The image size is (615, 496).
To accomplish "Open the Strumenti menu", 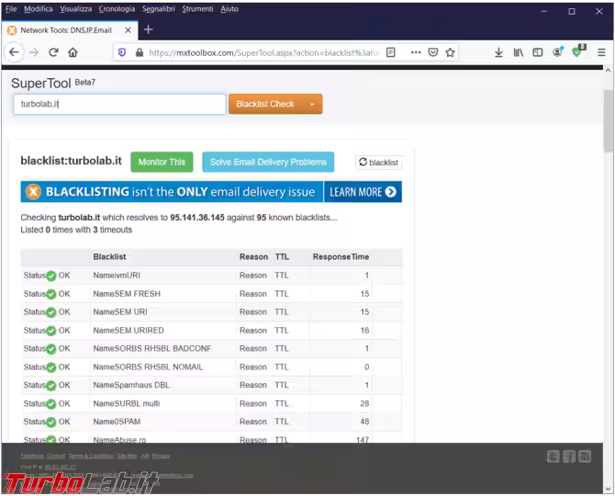I will (x=197, y=8).
